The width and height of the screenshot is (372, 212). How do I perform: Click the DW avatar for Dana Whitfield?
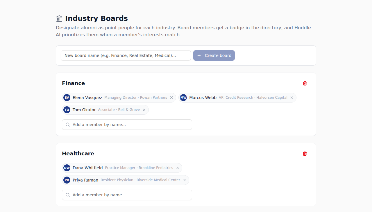[x=67, y=168]
